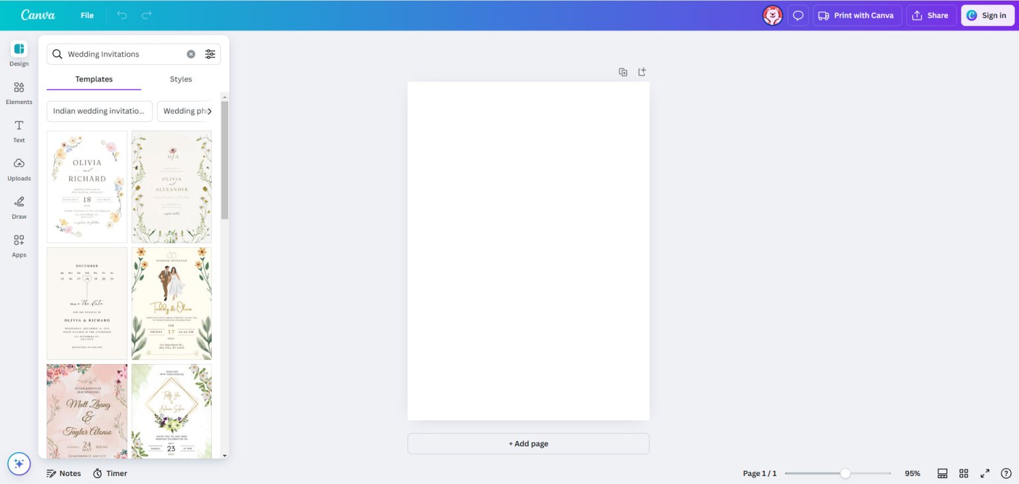Click the zoom level slider handle

click(x=845, y=473)
